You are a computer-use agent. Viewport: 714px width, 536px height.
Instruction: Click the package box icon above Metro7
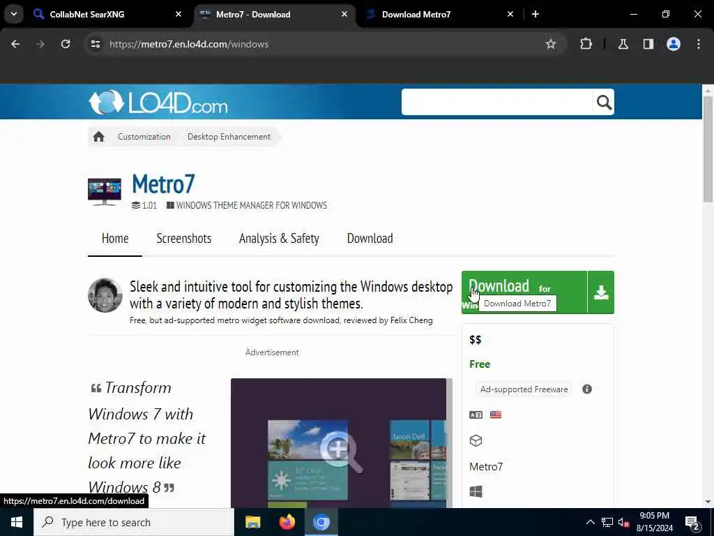(x=476, y=441)
